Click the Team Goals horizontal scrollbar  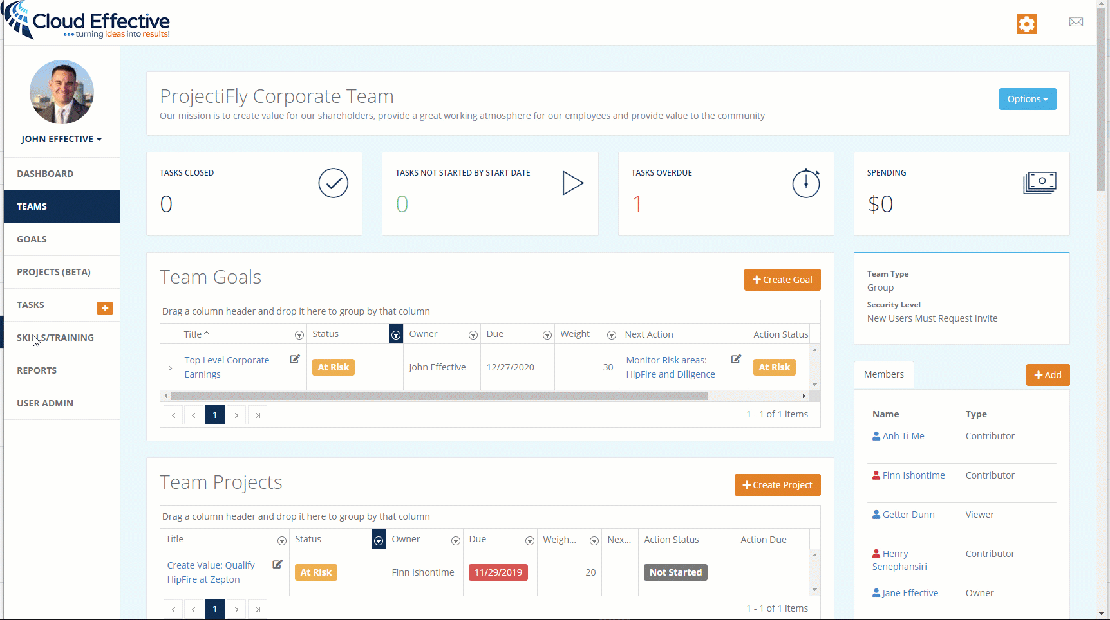click(x=439, y=396)
